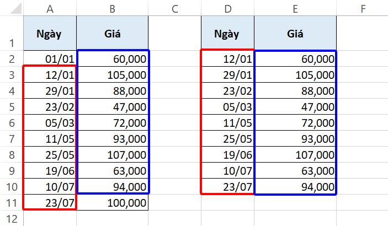Select cell D2 containing 12/01
The image size is (388, 226).
pyautogui.click(x=227, y=58)
